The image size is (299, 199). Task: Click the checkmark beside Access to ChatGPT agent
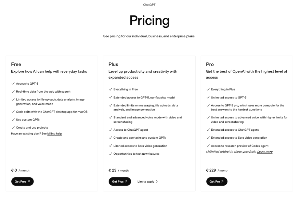click(x=110, y=130)
